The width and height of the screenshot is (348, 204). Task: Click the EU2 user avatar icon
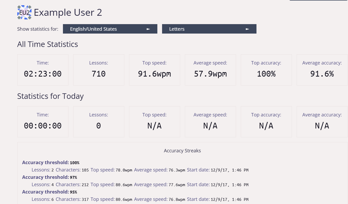(x=24, y=12)
